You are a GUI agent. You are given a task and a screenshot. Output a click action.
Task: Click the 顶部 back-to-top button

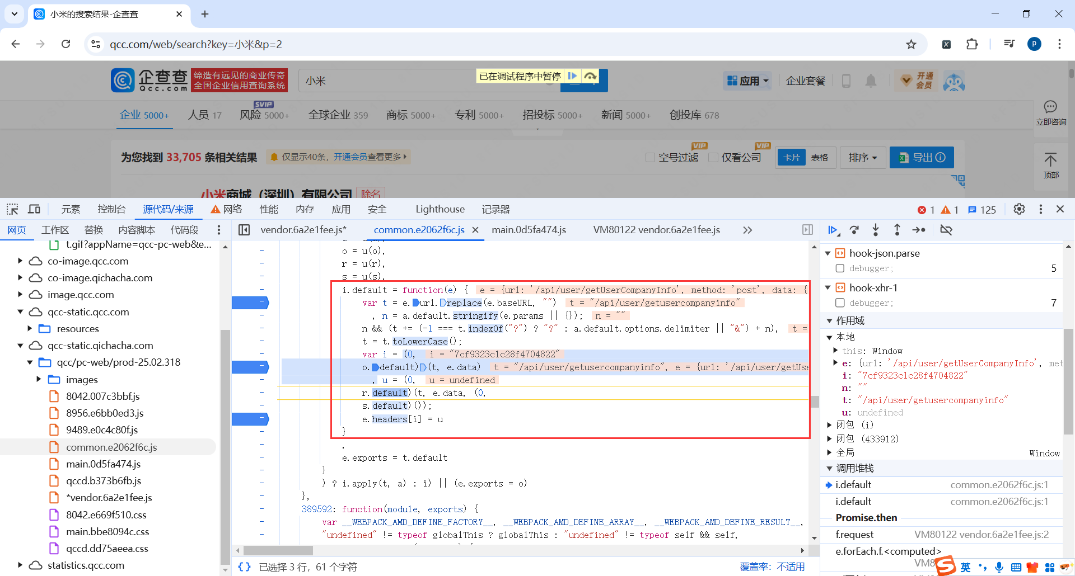(x=1051, y=165)
